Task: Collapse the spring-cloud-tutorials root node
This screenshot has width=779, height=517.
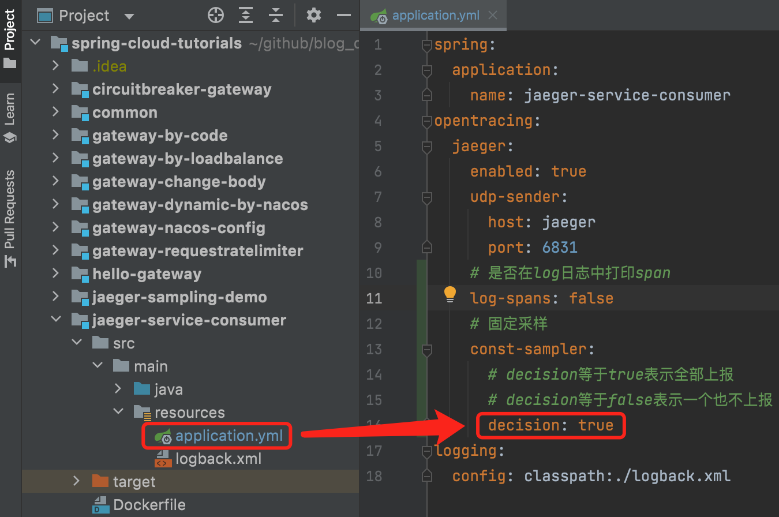Action: coord(35,43)
